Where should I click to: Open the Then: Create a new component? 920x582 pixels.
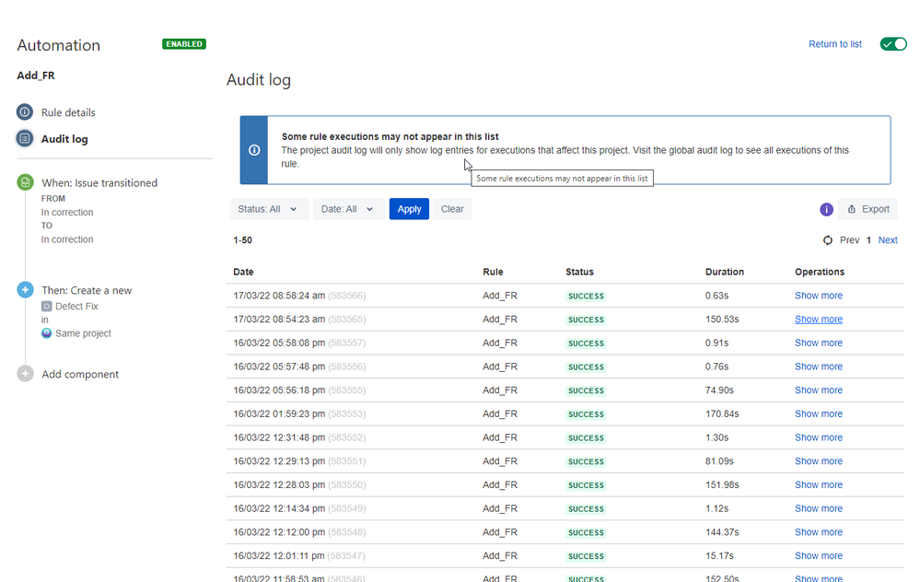(87, 290)
